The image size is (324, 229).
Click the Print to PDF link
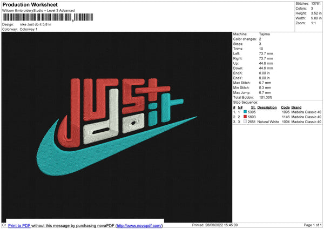coord(19,225)
